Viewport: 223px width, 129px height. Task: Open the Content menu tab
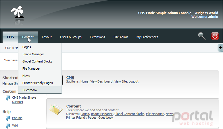28,37
